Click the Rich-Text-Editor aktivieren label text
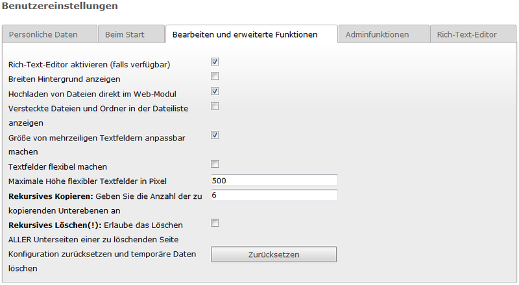The image size is (519, 285). [x=89, y=65]
